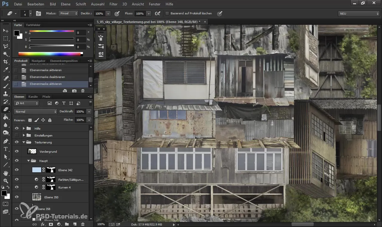This screenshot has width=382, height=227.
Task: Switch to the Farbfelder tab
Action: 33,25
